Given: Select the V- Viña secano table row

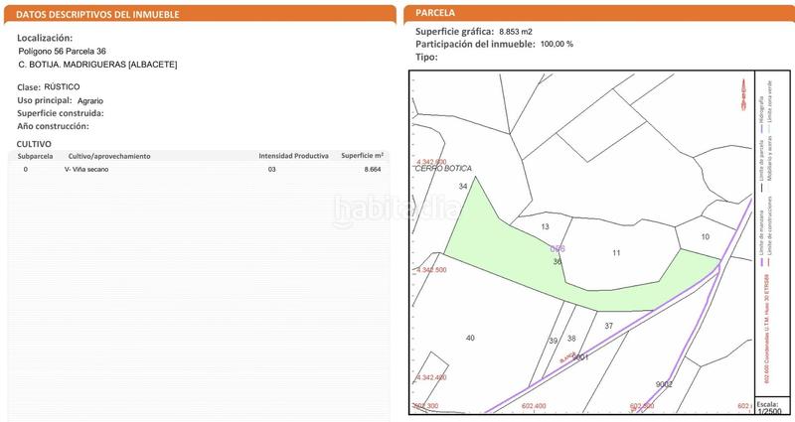Looking at the screenshot, I should pos(199,170).
